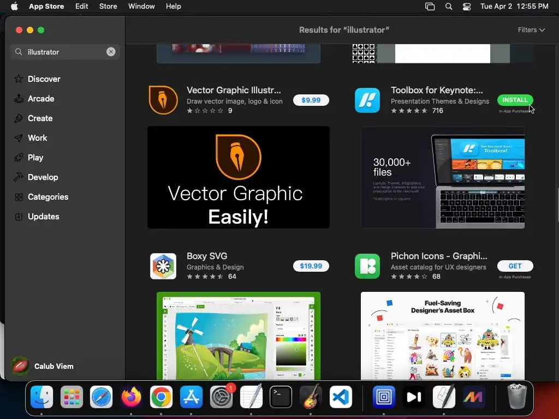The width and height of the screenshot is (559, 419).
Task: Open Finder from the Dock
Action: [x=41, y=397]
